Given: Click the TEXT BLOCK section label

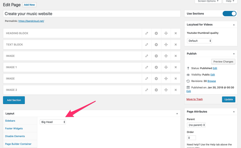Looking at the screenshot, I should (14, 45).
